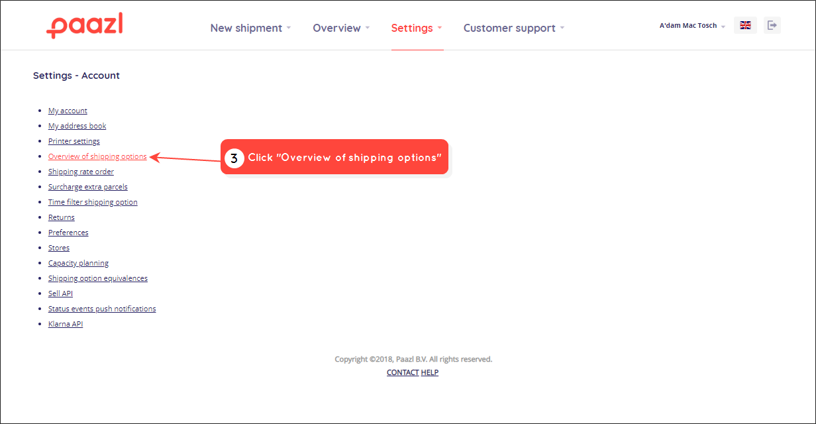Click the HELP footer link
The image size is (816, 424).
tap(430, 372)
